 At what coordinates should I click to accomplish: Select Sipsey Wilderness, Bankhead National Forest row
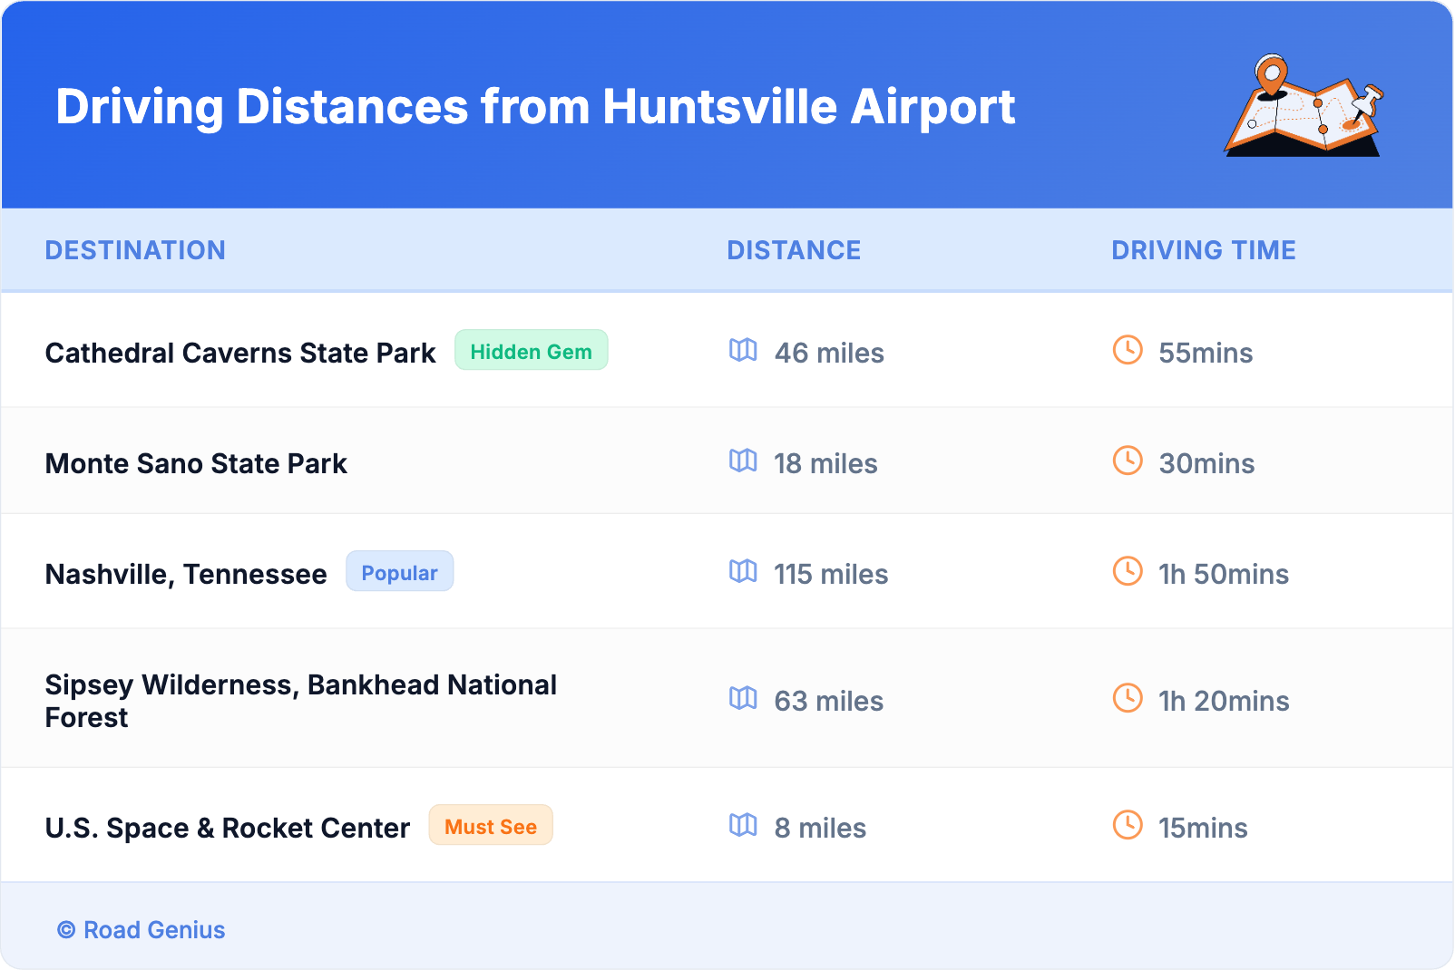tap(300, 701)
